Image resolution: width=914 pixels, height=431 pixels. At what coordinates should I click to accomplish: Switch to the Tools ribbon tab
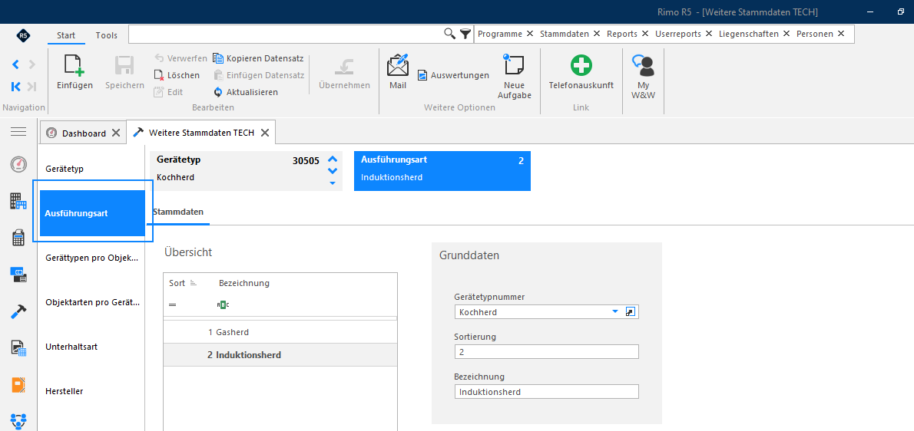107,35
